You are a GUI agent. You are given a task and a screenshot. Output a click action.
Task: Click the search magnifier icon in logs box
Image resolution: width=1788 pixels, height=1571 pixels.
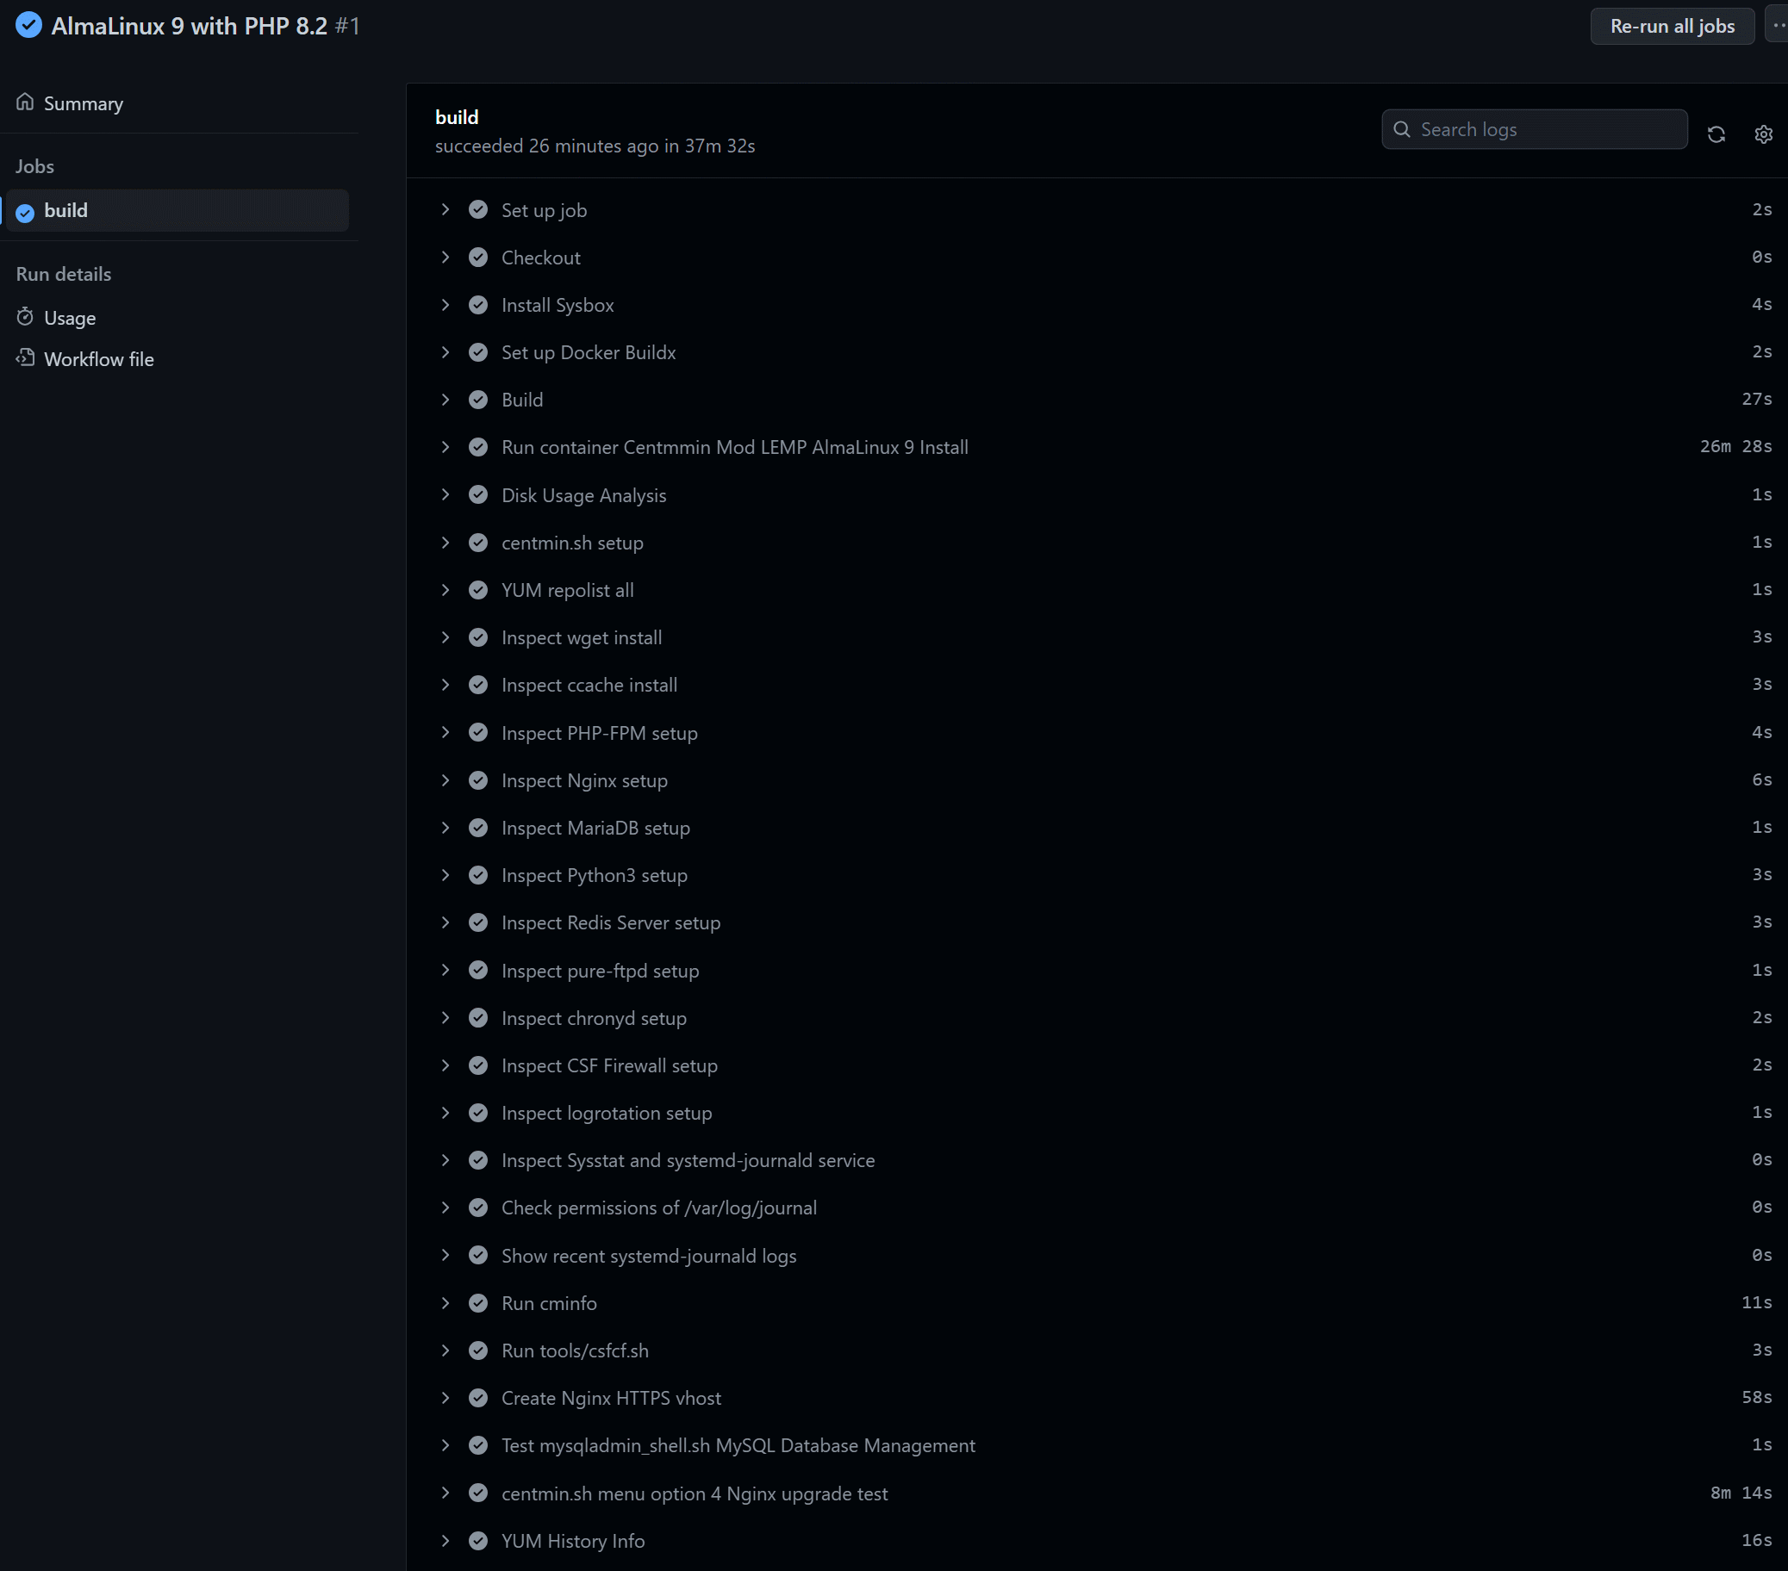pos(1401,129)
